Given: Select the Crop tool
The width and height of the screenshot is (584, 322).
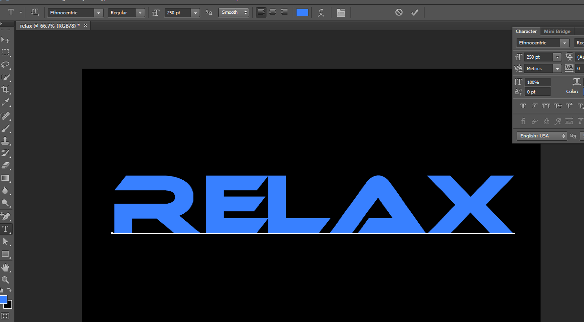Looking at the screenshot, I should click(x=6, y=89).
